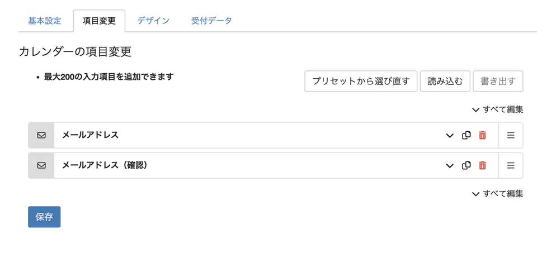Delete the メールアドレス field

point(482,135)
